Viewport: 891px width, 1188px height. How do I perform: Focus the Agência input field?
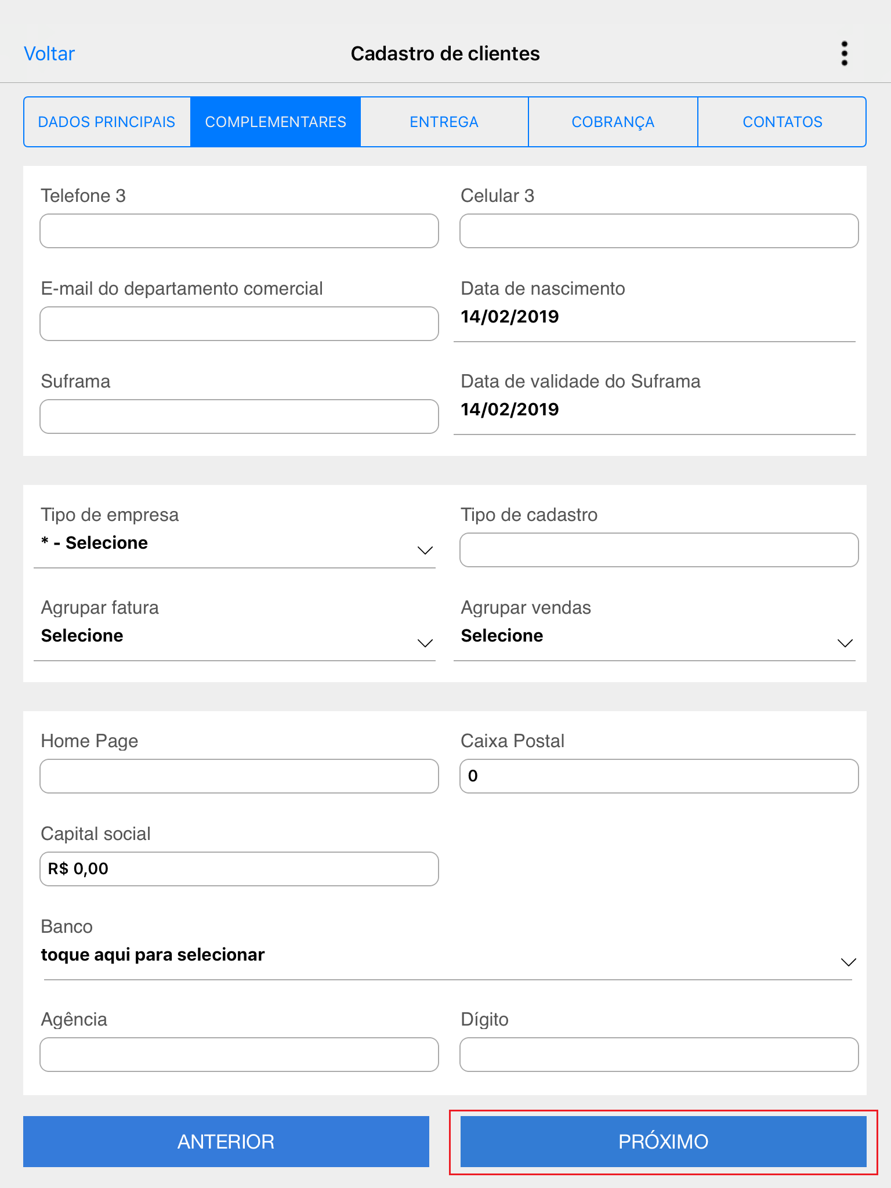[239, 1055]
